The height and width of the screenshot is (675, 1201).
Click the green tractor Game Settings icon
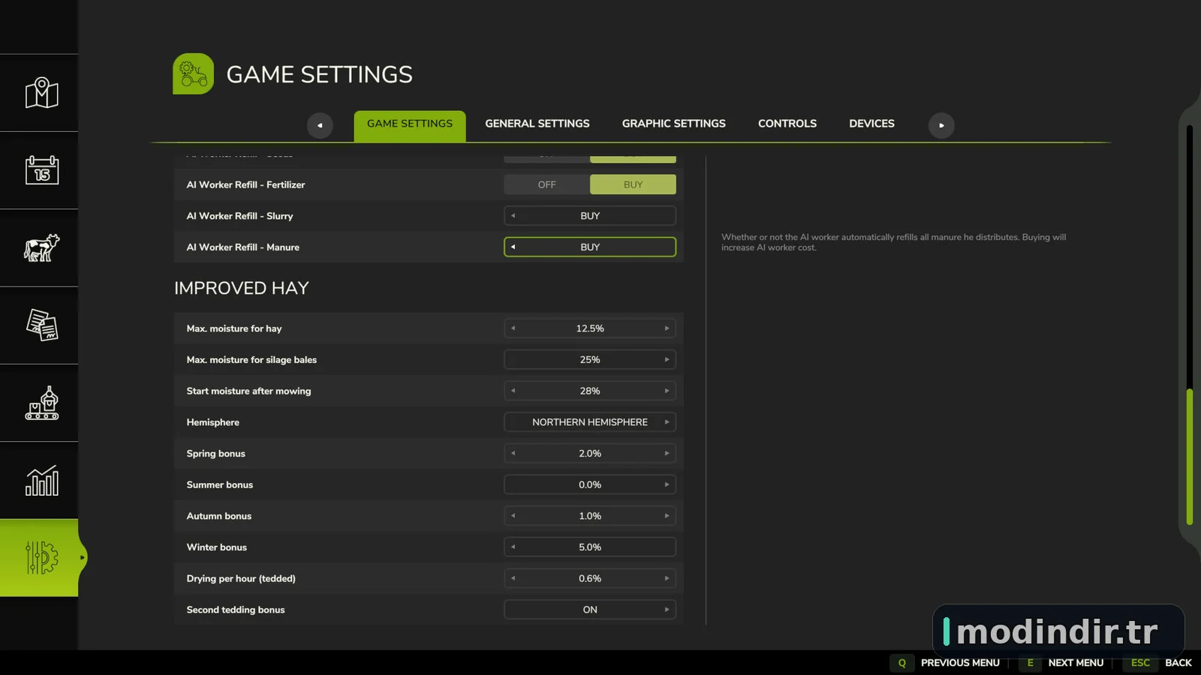pyautogui.click(x=193, y=73)
